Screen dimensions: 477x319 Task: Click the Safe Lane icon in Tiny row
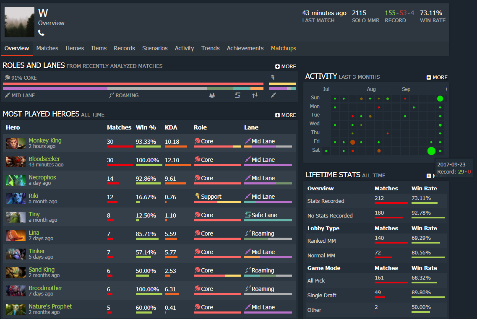(x=248, y=215)
